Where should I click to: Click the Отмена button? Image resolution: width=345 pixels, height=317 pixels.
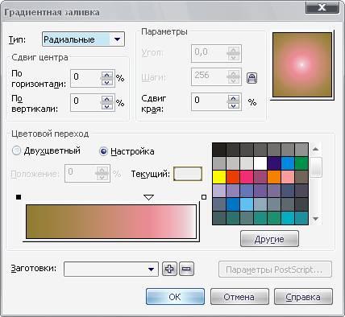239,297
